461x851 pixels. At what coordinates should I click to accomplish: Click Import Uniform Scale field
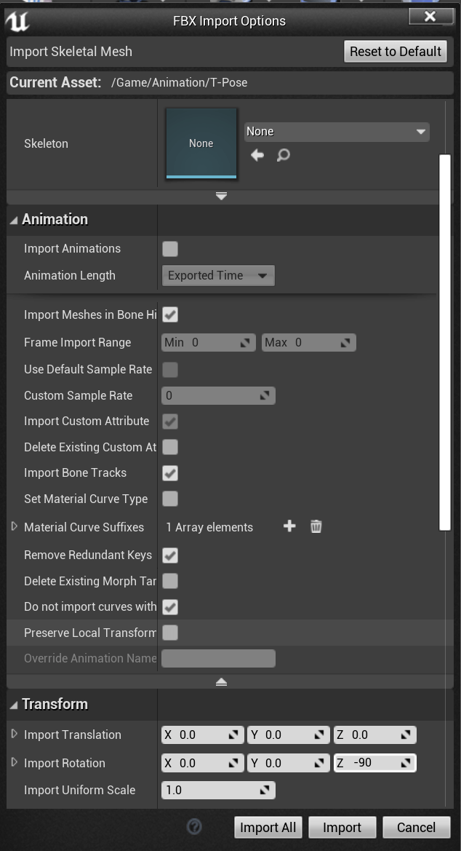pyautogui.click(x=218, y=790)
